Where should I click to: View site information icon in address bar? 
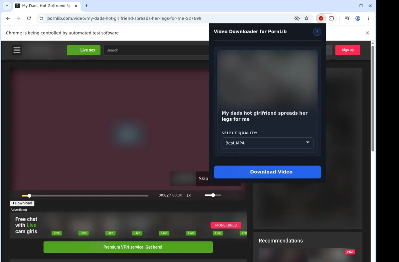tap(41, 19)
